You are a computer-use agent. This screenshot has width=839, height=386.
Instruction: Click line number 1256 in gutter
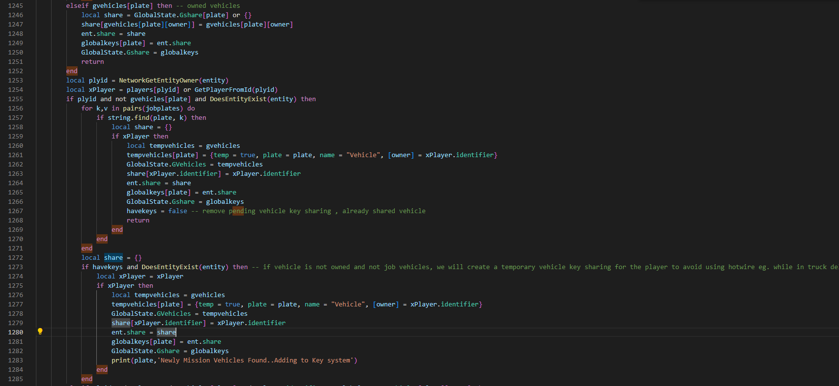(x=15, y=109)
